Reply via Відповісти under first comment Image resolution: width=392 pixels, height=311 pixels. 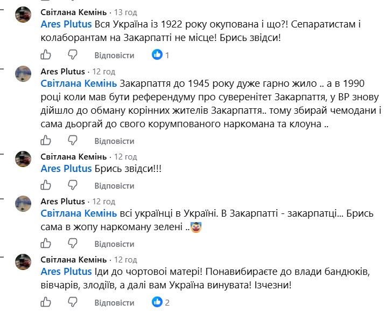tap(114, 56)
